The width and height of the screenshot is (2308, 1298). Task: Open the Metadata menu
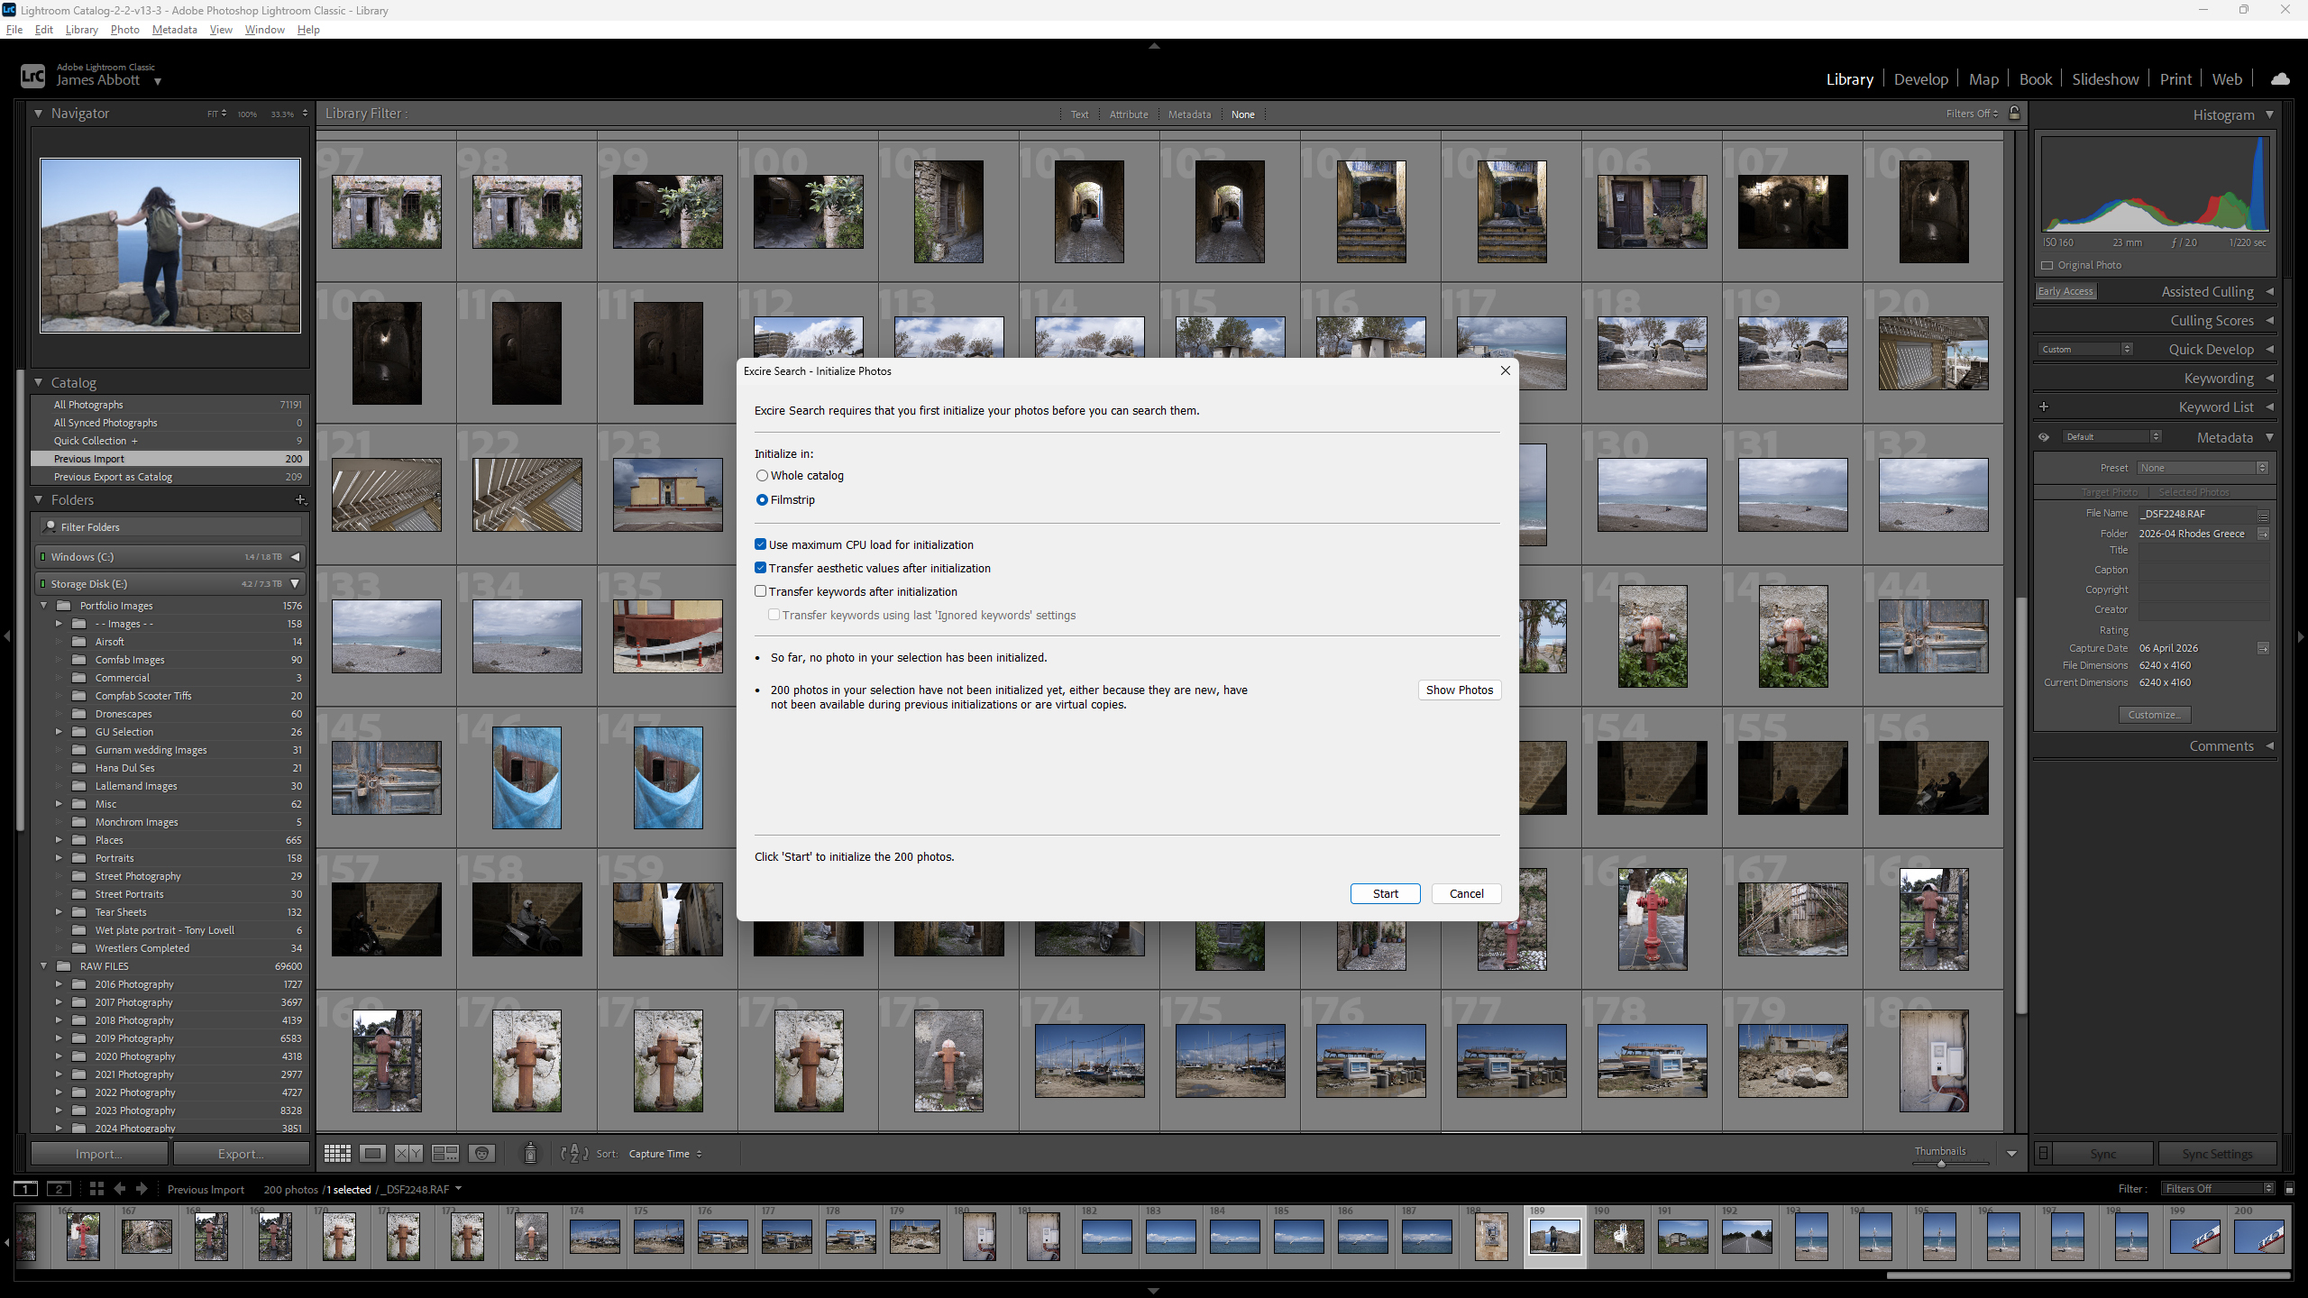(x=174, y=29)
